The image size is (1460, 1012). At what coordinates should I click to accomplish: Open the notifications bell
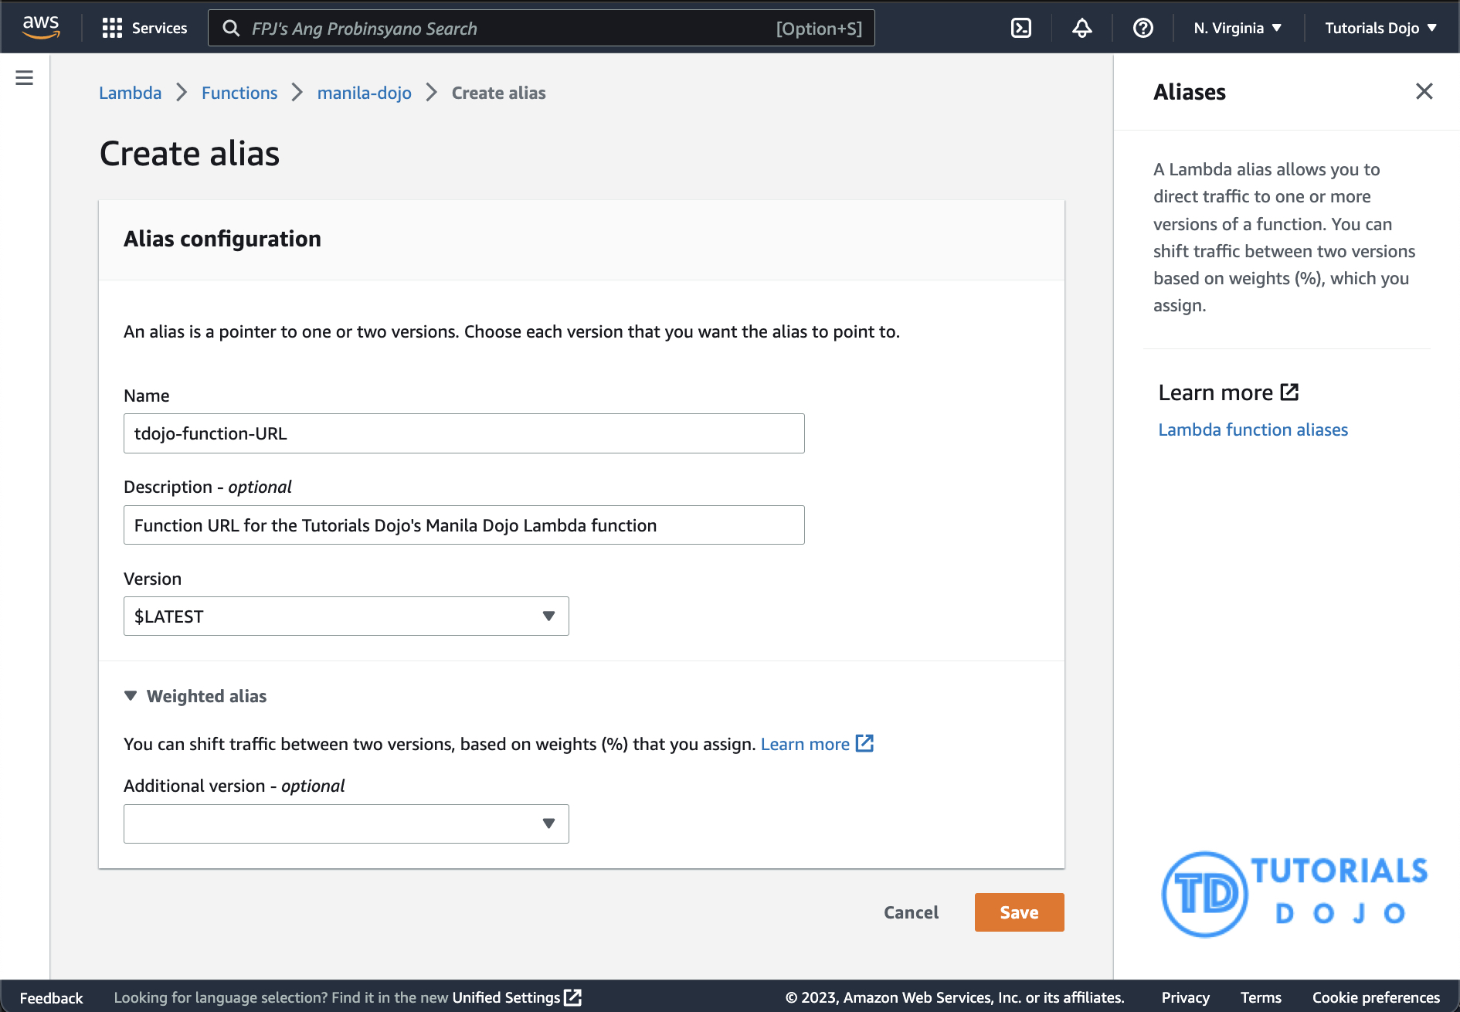coord(1081,28)
